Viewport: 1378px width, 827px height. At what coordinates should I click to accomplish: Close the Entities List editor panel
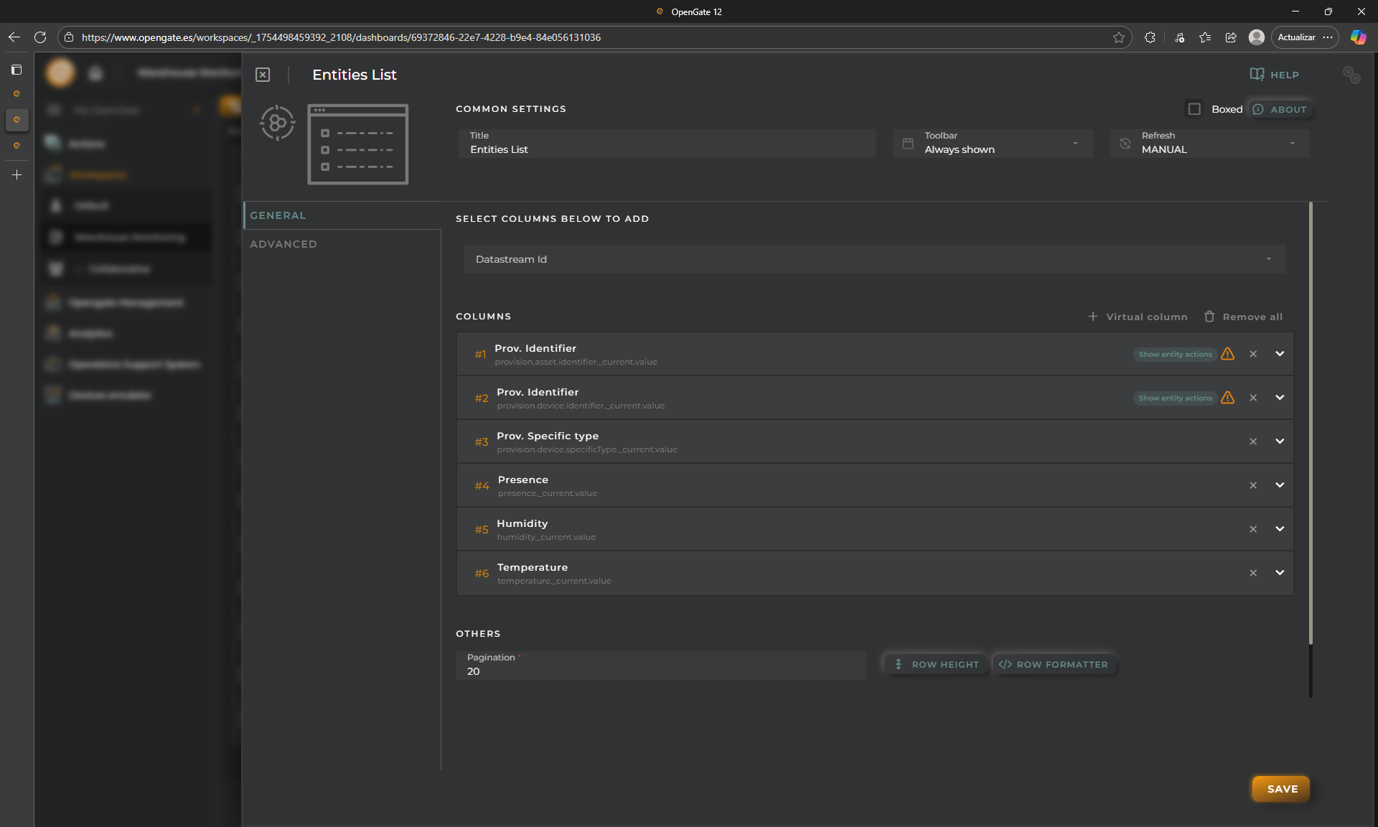click(x=263, y=75)
